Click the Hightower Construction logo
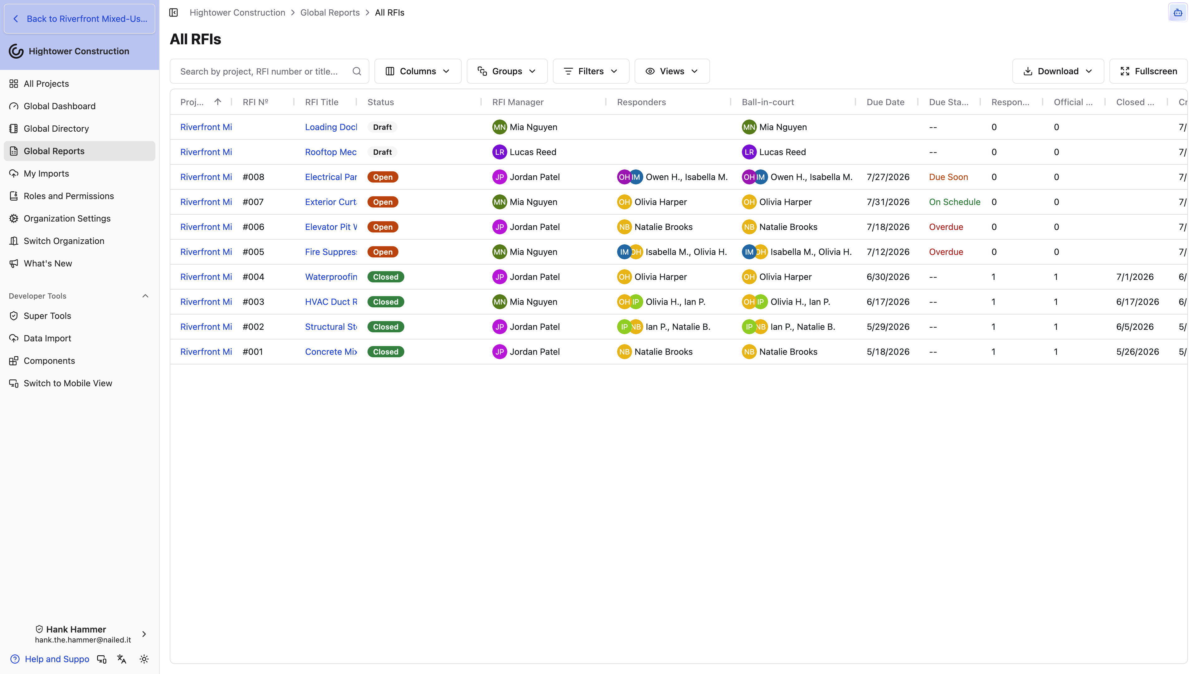1198x674 pixels. click(16, 51)
